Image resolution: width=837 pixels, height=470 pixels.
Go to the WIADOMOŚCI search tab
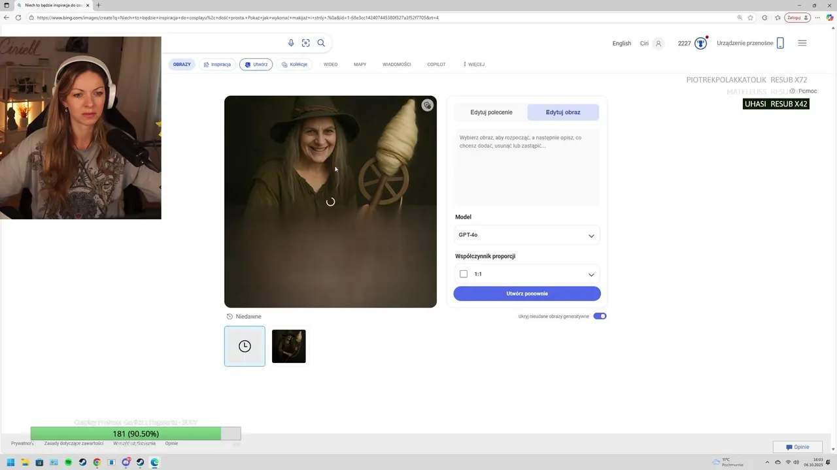tap(397, 65)
